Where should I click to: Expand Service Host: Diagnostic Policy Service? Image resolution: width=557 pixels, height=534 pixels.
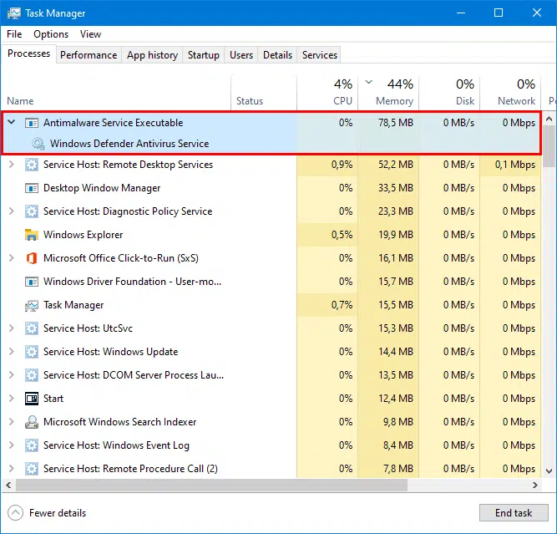point(12,211)
